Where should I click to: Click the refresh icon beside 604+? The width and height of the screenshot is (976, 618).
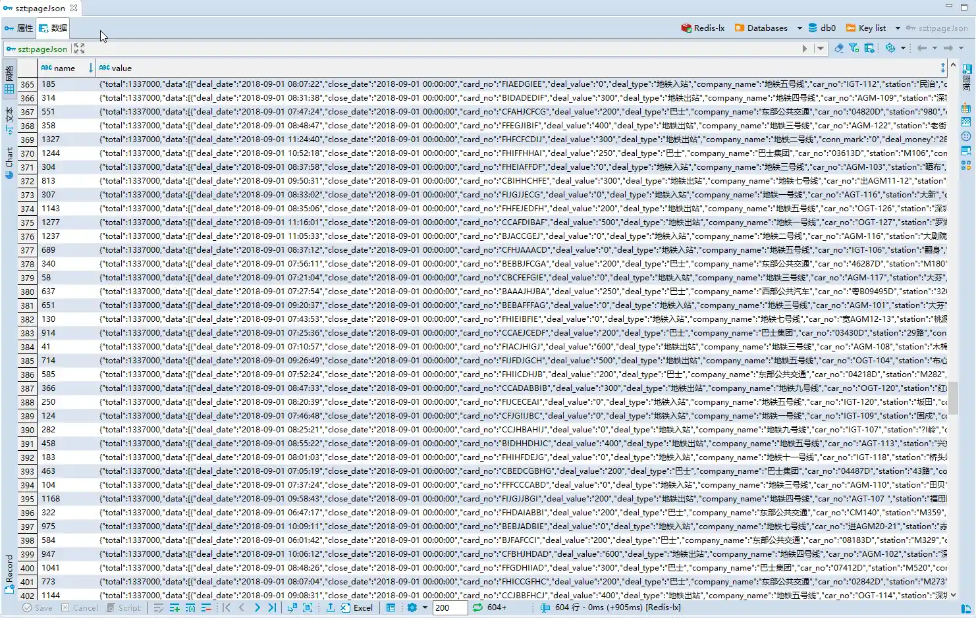pyautogui.click(x=477, y=608)
